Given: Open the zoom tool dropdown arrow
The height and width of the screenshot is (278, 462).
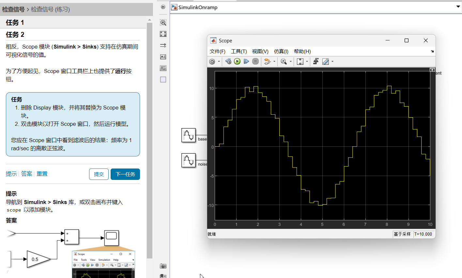Looking at the screenshot, I should coord(291,62).
